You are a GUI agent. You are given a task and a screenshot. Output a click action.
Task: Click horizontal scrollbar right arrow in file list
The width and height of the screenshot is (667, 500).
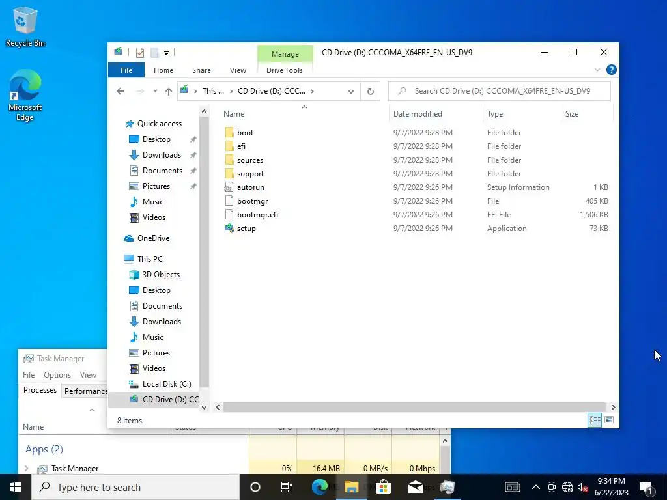coord(613,408)
